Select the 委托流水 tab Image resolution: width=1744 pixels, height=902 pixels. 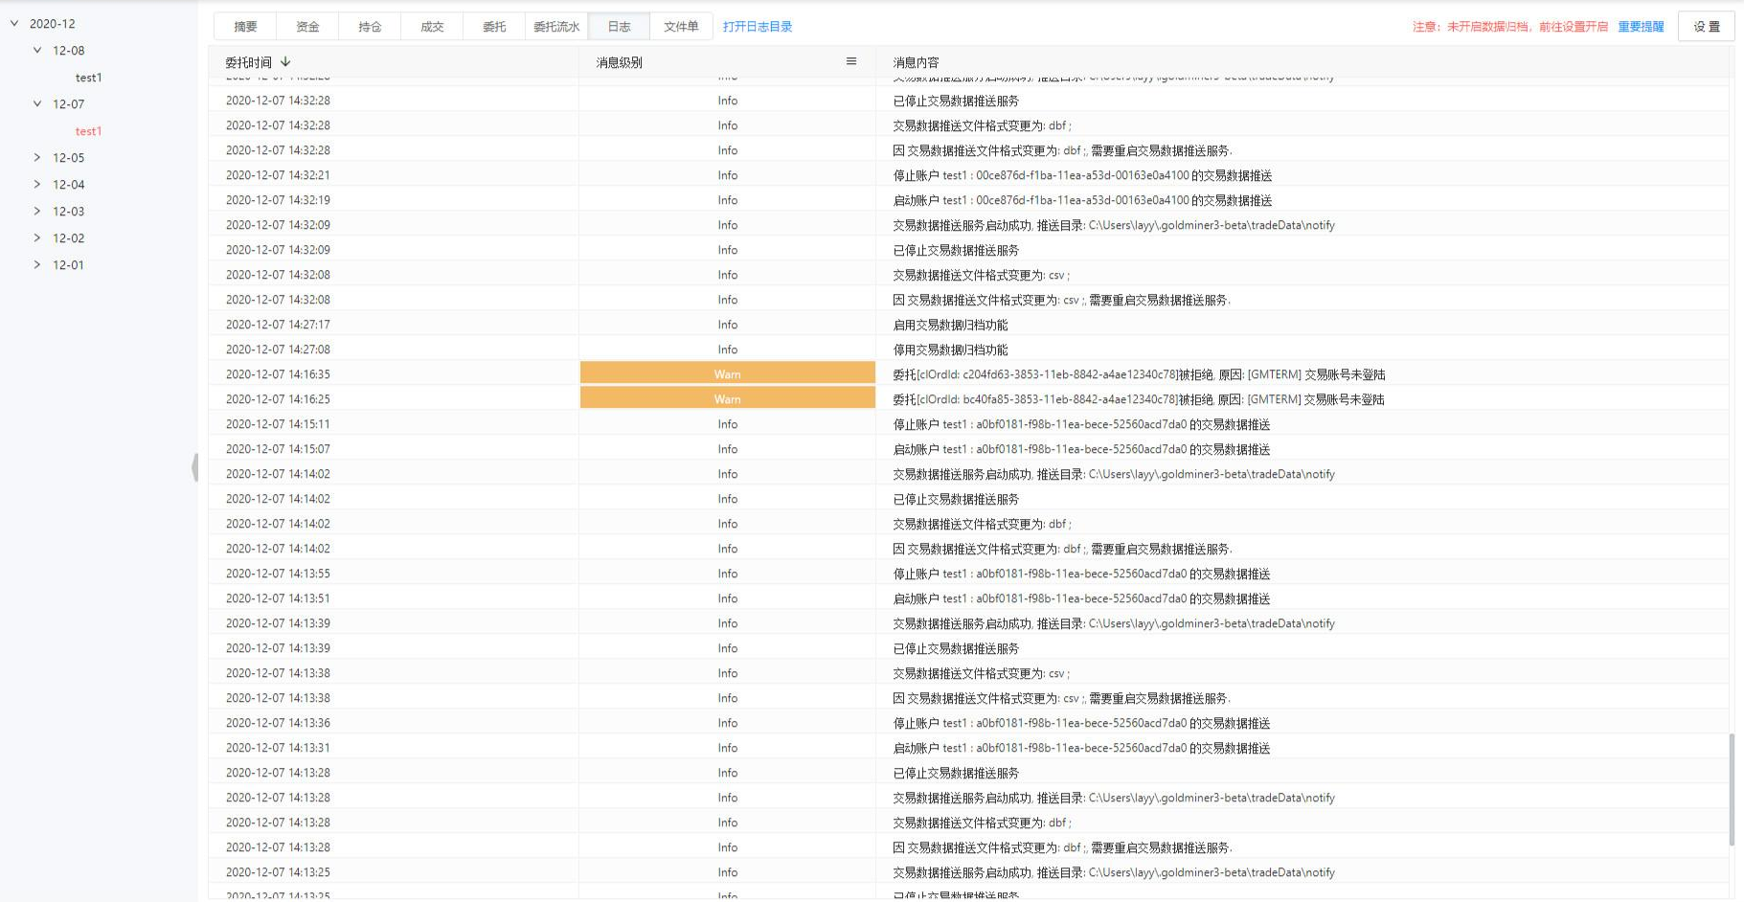point(556,27)
